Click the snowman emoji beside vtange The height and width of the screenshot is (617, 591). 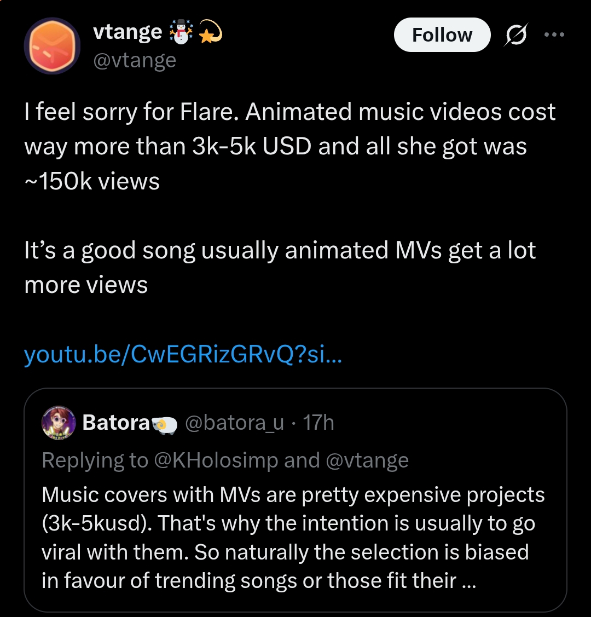coord(181,33)
